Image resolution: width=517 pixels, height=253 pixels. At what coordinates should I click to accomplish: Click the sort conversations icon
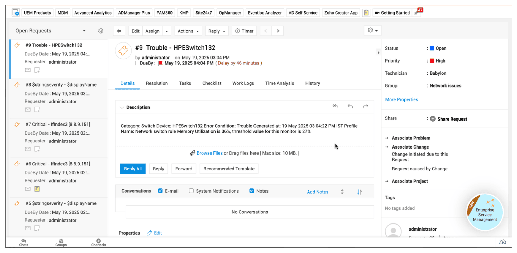click(359, 192)
